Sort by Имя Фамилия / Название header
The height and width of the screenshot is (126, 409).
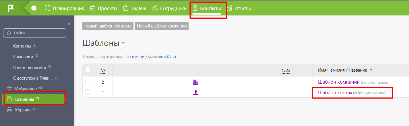click(342, 70)
